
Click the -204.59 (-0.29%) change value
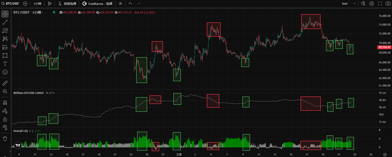[144, 12]
